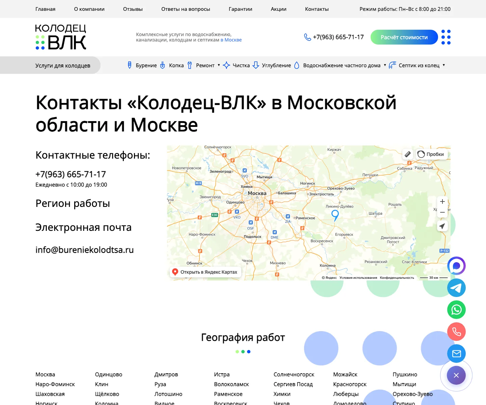The height and width of the screenshot is (405, 486).
Task: Open Условия использования map link
Action: point(358,278)
